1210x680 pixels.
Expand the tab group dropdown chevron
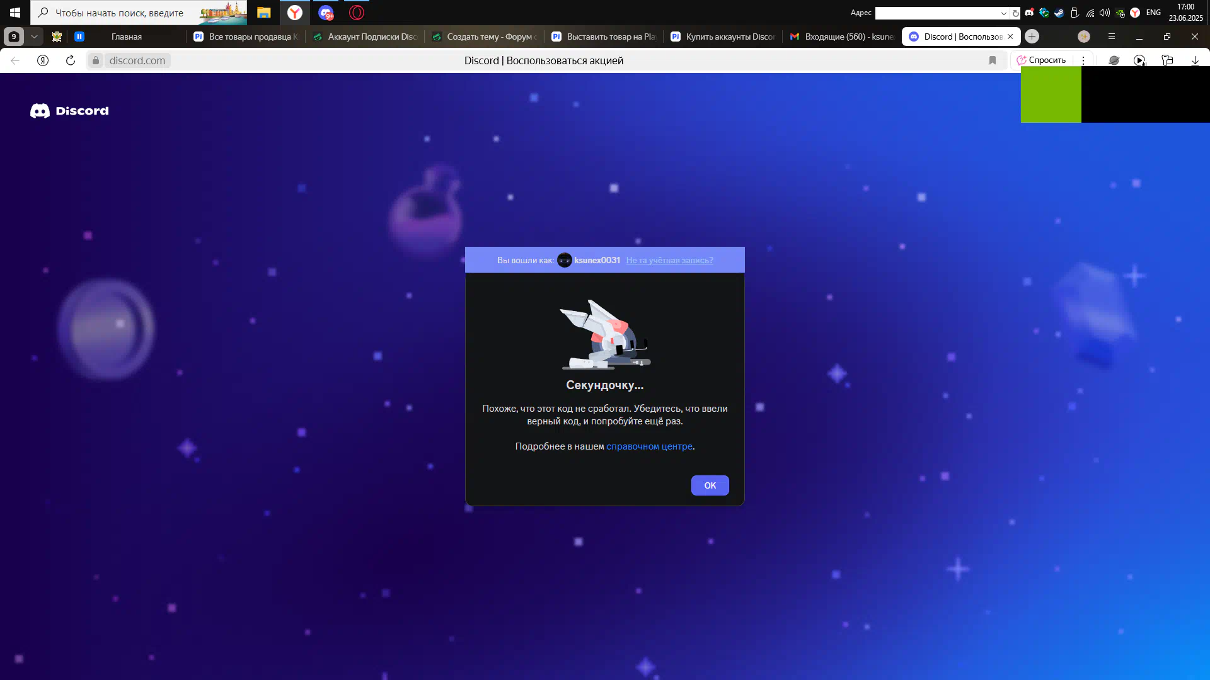(x=34, y=37)
